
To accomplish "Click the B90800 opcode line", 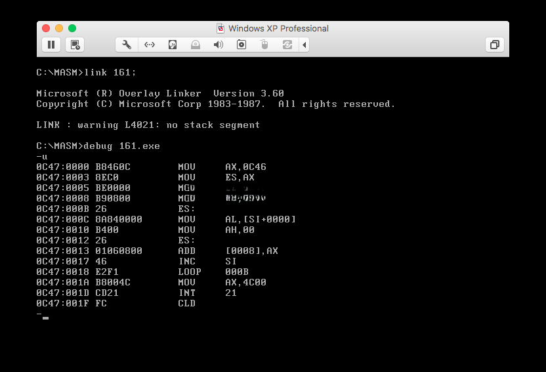I will pos(151,198).
